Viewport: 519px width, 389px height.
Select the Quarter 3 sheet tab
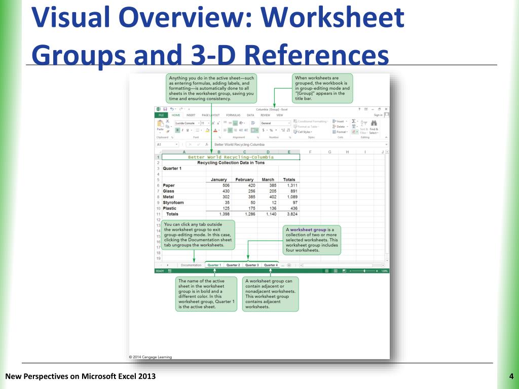tap(252, 265)
